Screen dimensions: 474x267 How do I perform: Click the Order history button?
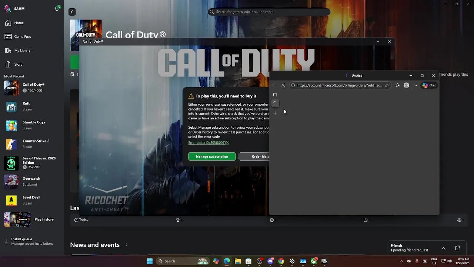tap(254, 156)
